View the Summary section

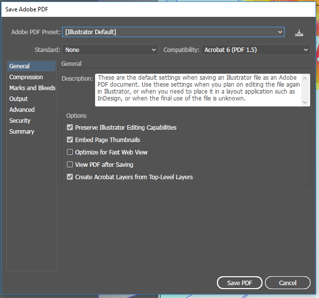tap(22, 132)
